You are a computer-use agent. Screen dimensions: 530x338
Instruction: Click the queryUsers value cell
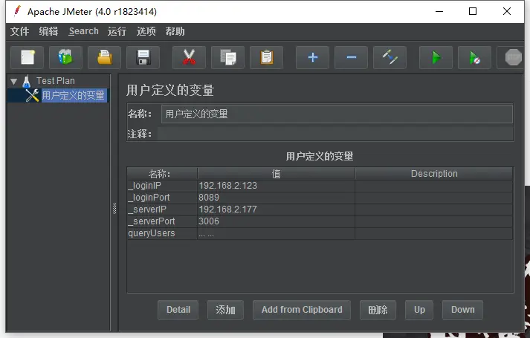277,233
